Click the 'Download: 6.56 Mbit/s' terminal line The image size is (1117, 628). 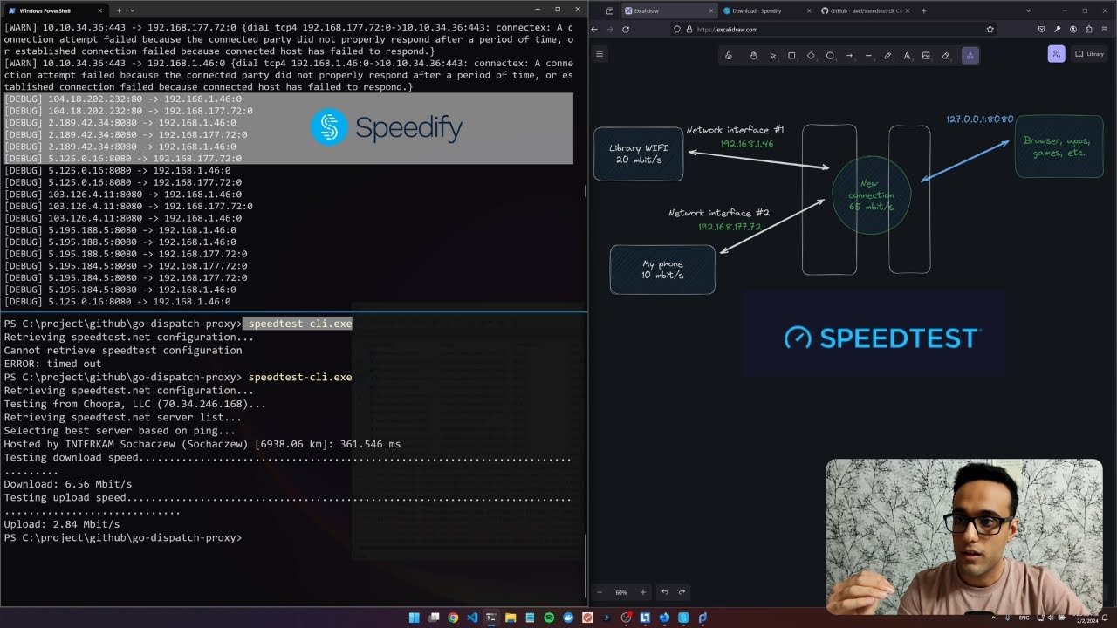coord(68,484)
